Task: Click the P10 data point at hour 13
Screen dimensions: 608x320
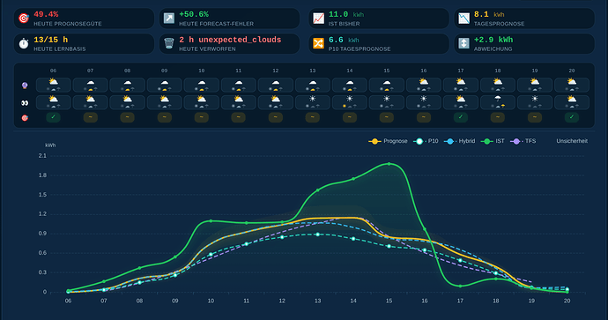Action: [317, 234]
